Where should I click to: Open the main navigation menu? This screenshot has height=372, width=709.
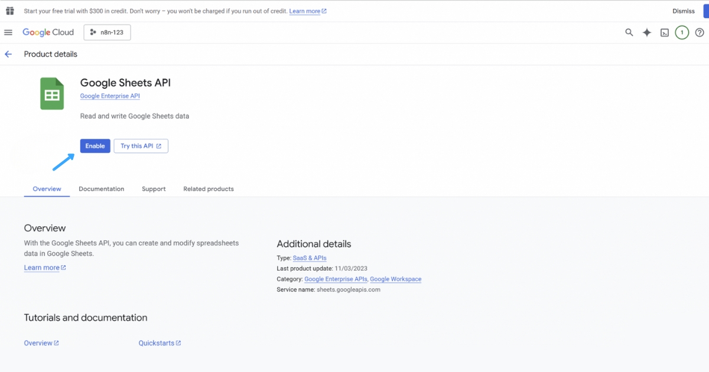click(x=8, y=32)
